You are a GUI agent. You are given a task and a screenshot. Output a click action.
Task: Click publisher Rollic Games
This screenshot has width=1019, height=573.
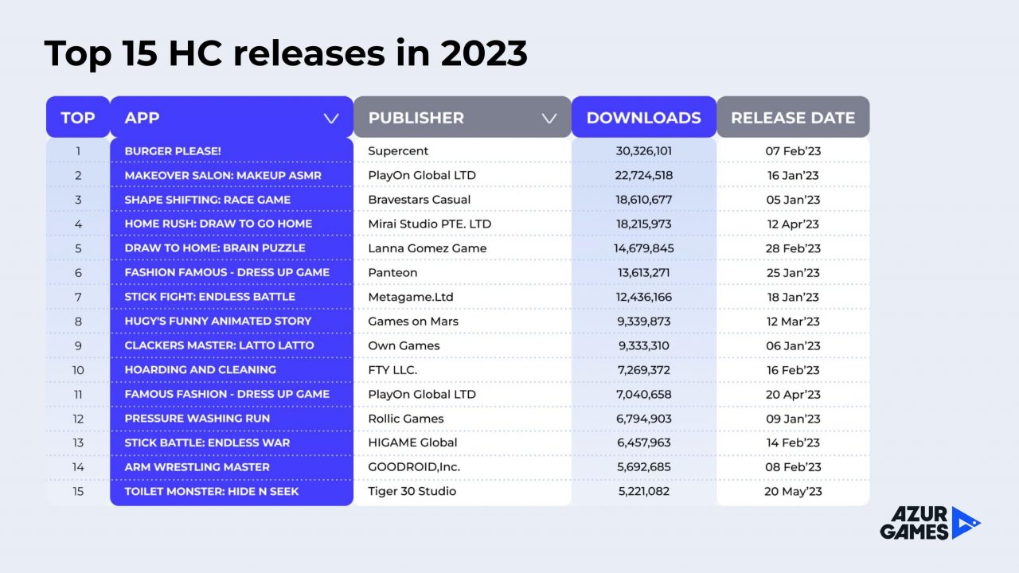[x=406, y=419]
